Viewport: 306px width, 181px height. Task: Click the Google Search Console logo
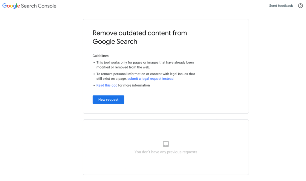[29, 6]
